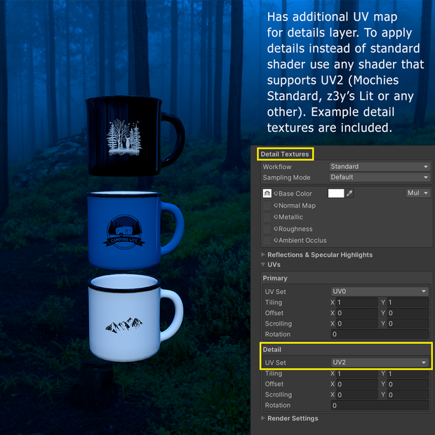The image size is (435, 435).
Task: Open the Detail UV Set dropdown showing UV2
Action: [380, 362]
